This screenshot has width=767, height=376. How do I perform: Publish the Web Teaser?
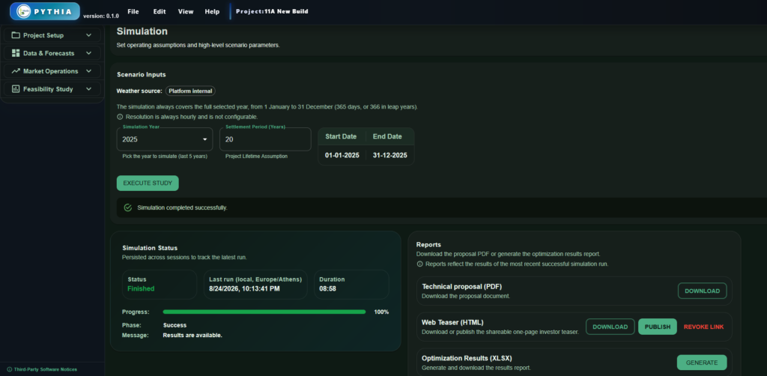point(658,327)
